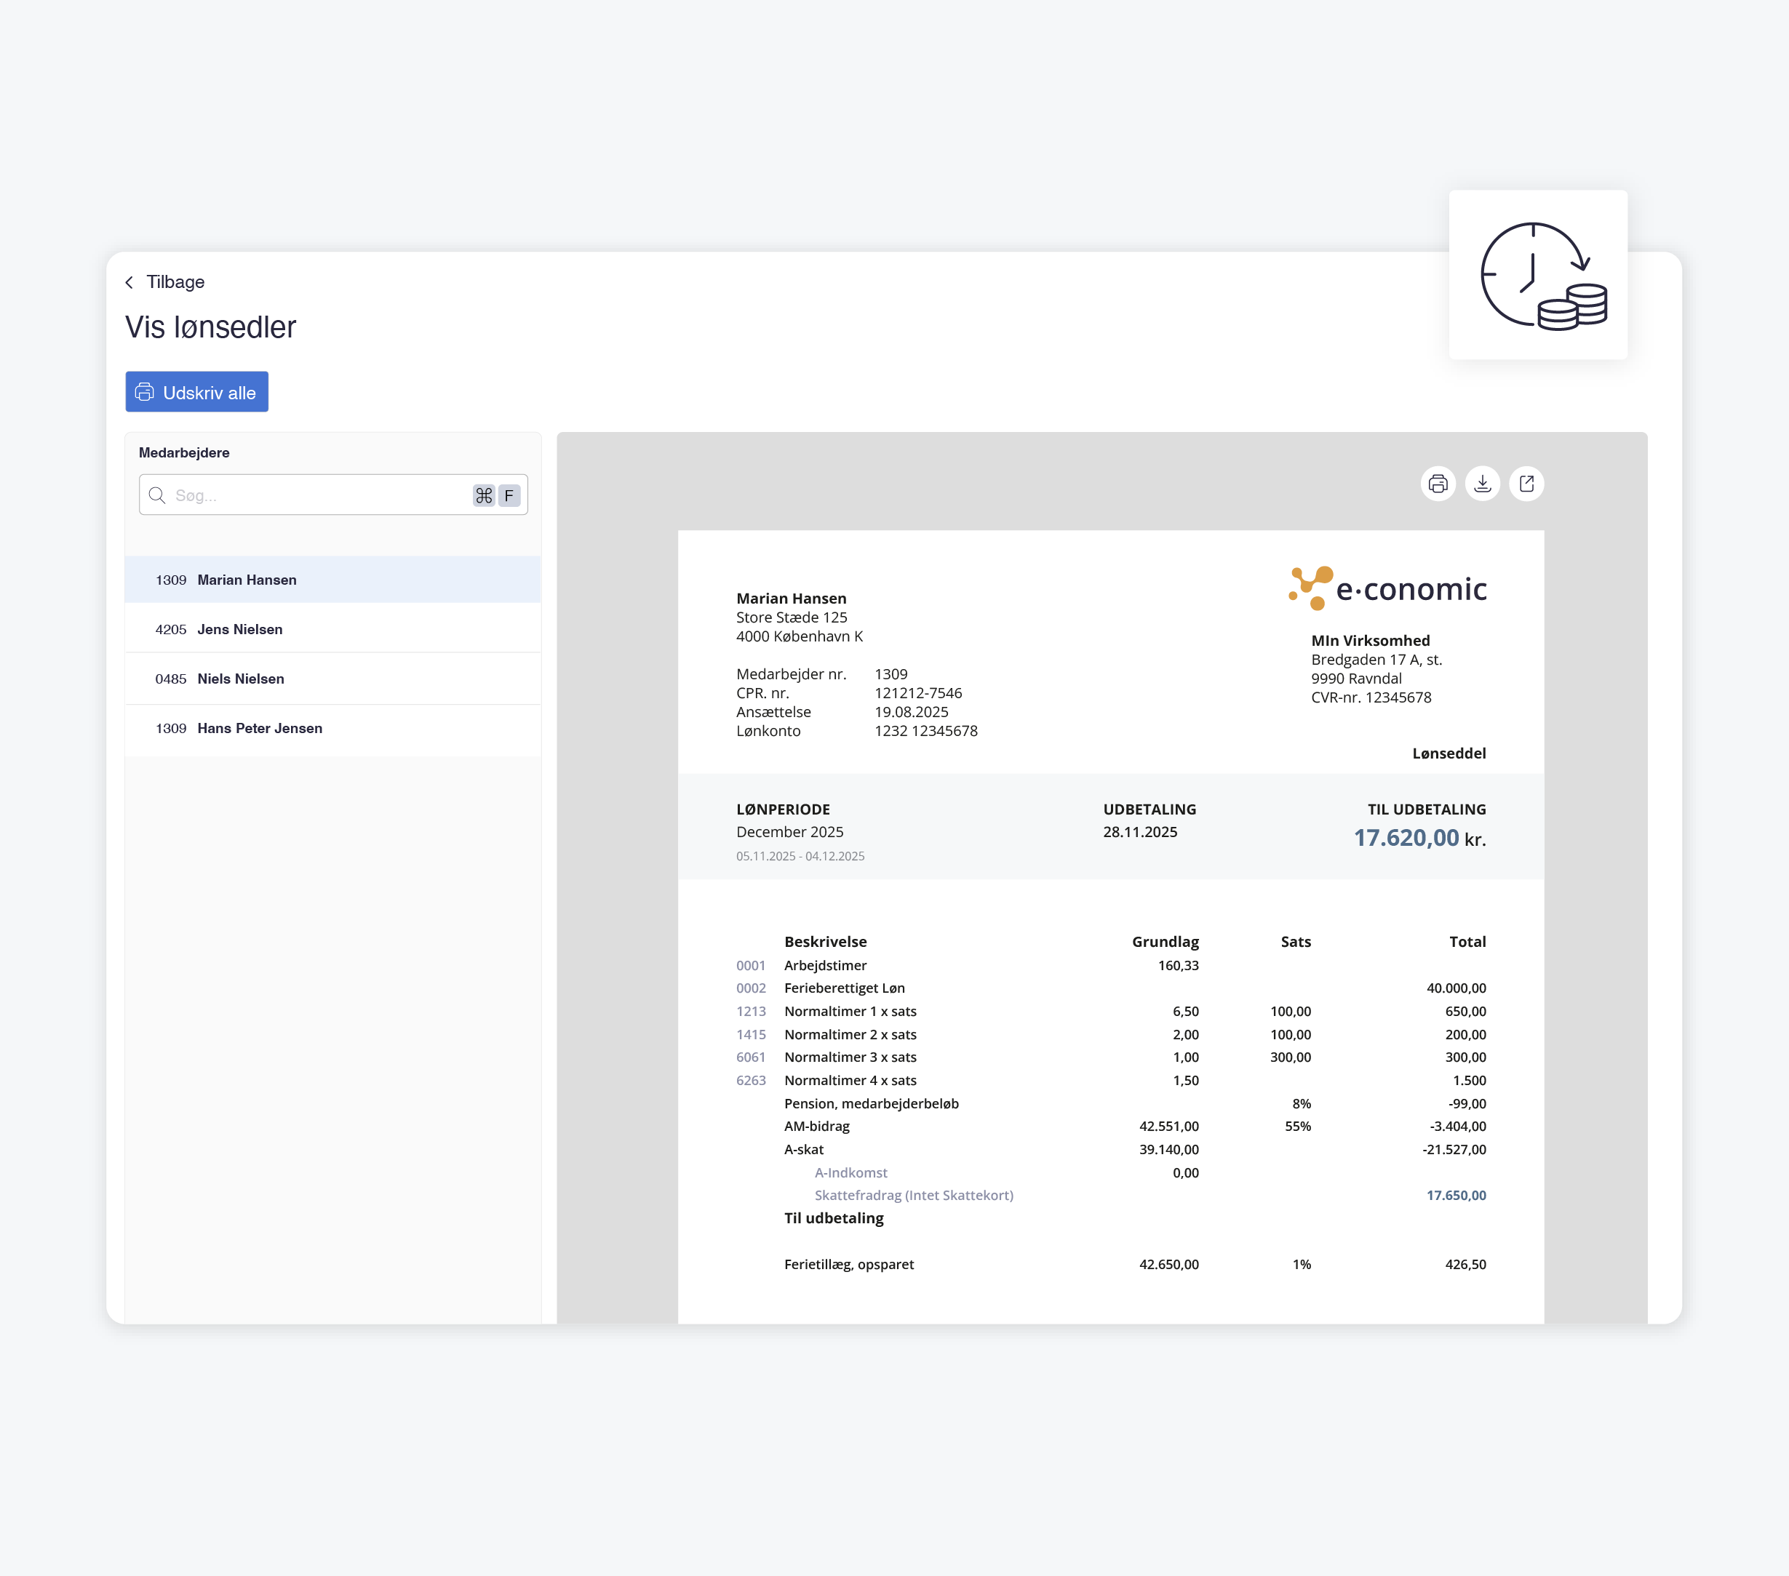This screenshot has width=1789, height=1576.
Task: Open the payslip for Niels Nielsen
Action: [241, 679]
